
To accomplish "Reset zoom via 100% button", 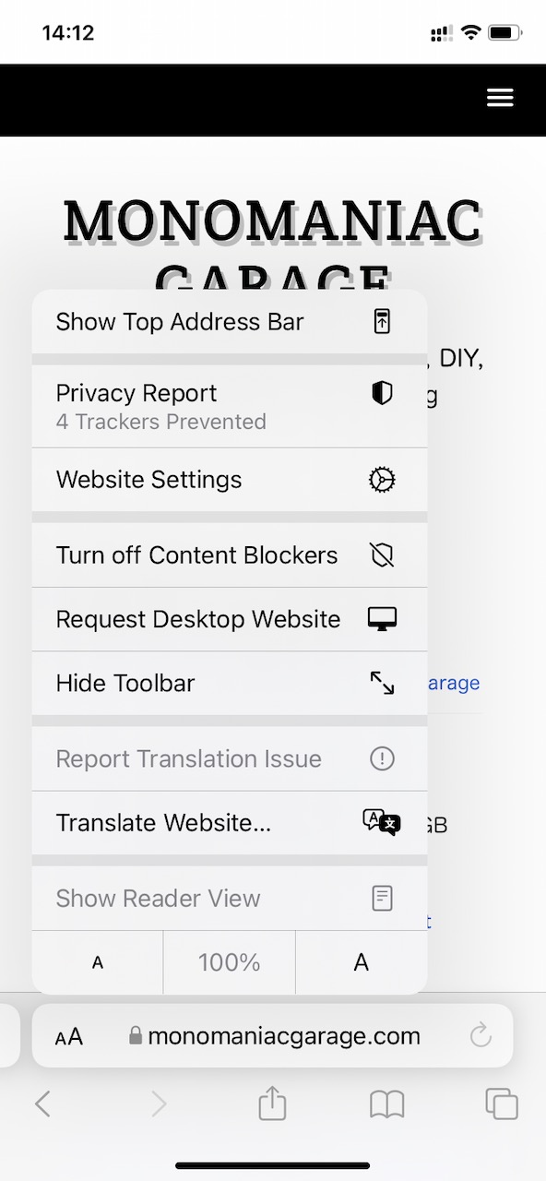I will [x=230, y=962].
